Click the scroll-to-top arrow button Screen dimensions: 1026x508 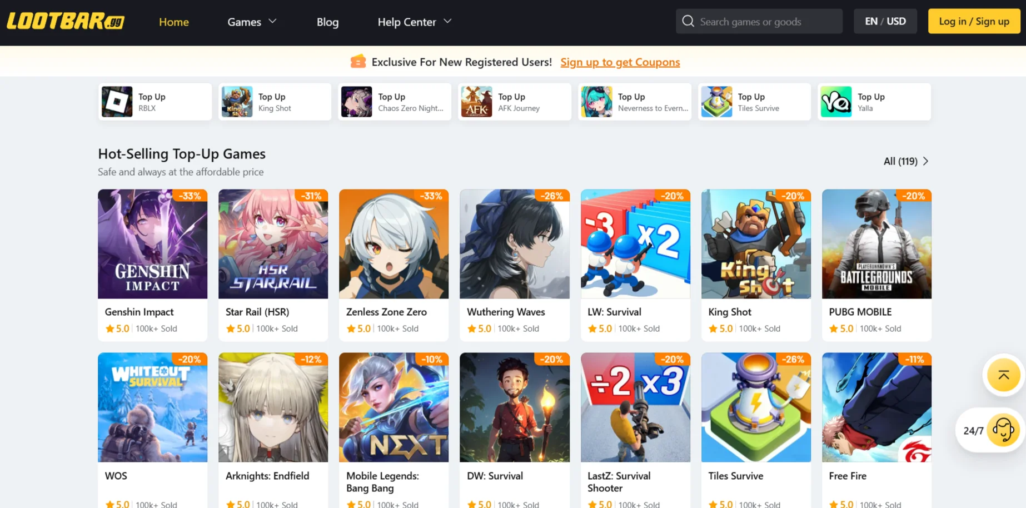1003,375
